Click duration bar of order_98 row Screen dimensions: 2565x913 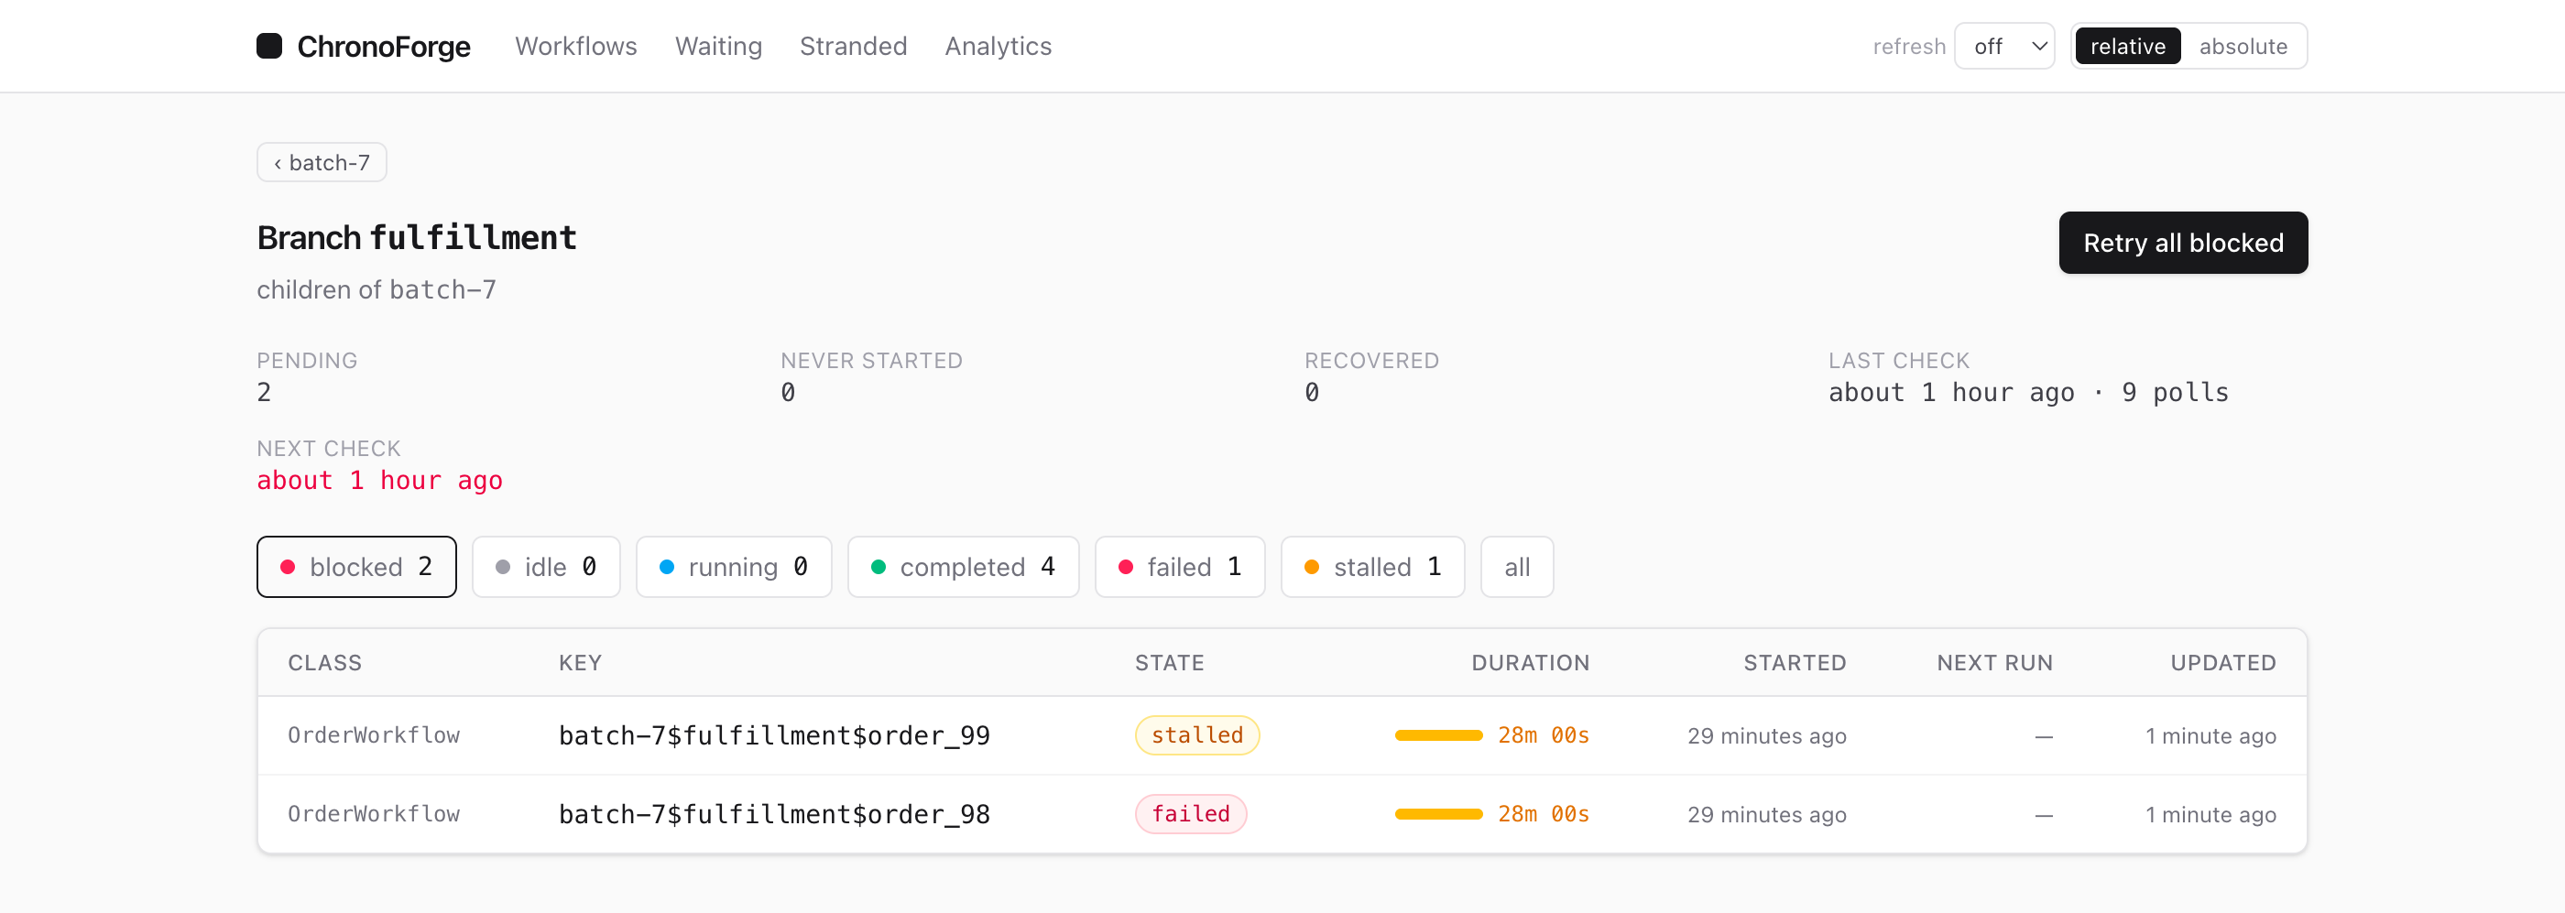click(x=1439, y=813)
